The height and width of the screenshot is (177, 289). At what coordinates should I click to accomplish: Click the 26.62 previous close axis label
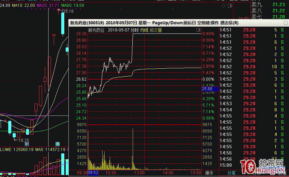pos(81,79)
